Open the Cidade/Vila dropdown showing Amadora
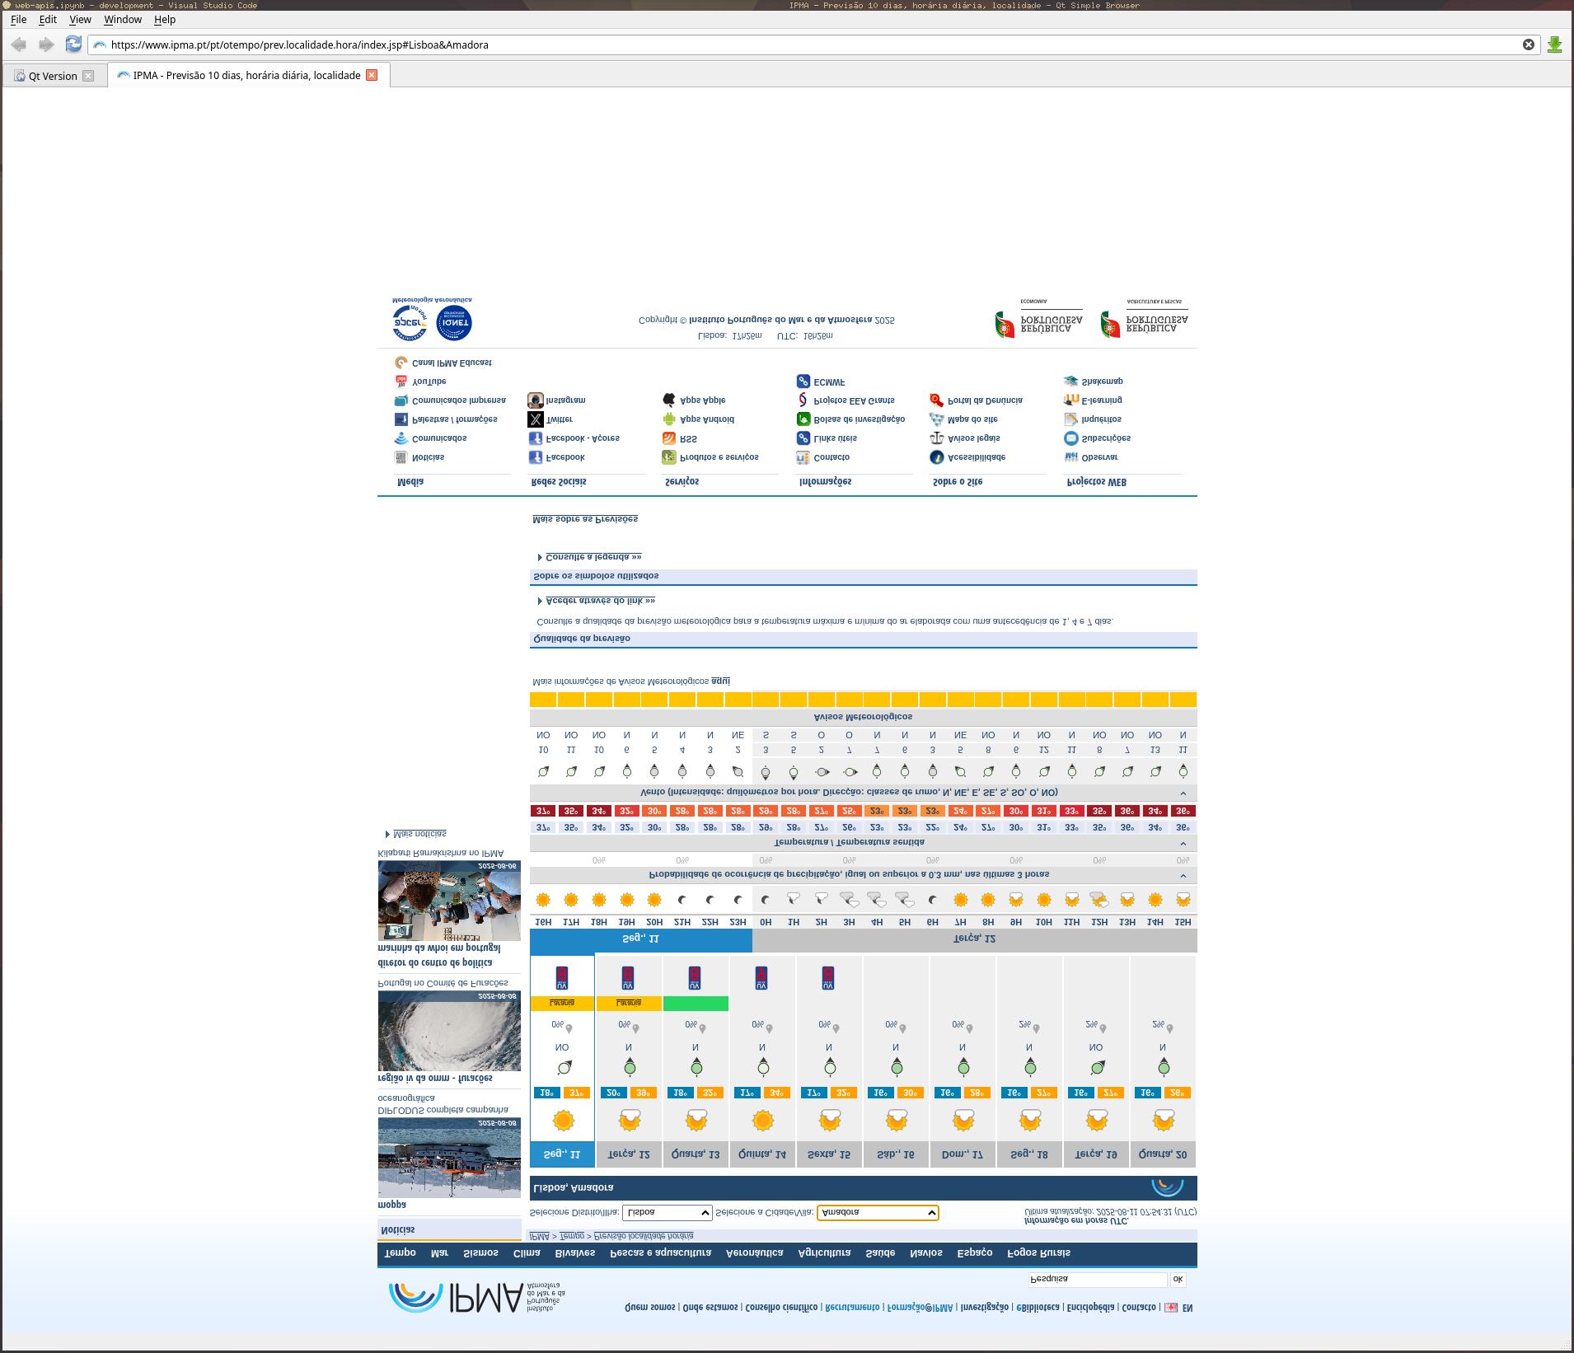Viewport: 1574px width, 1353px height. (x=878, y=1213)
